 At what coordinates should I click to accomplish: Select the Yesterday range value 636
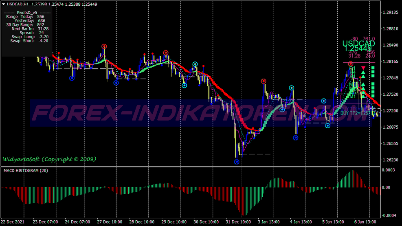point(41,21)
